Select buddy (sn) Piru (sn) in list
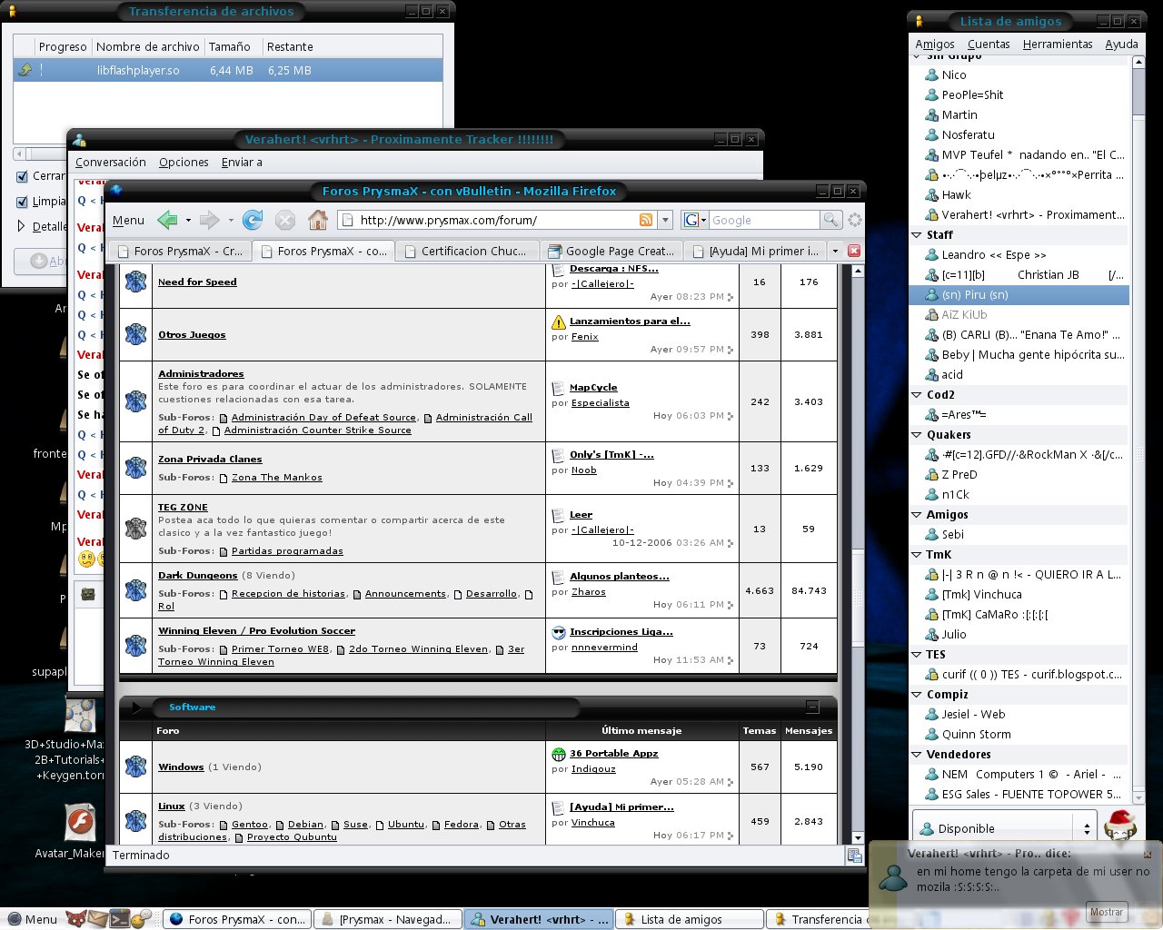 [1019, 295]
